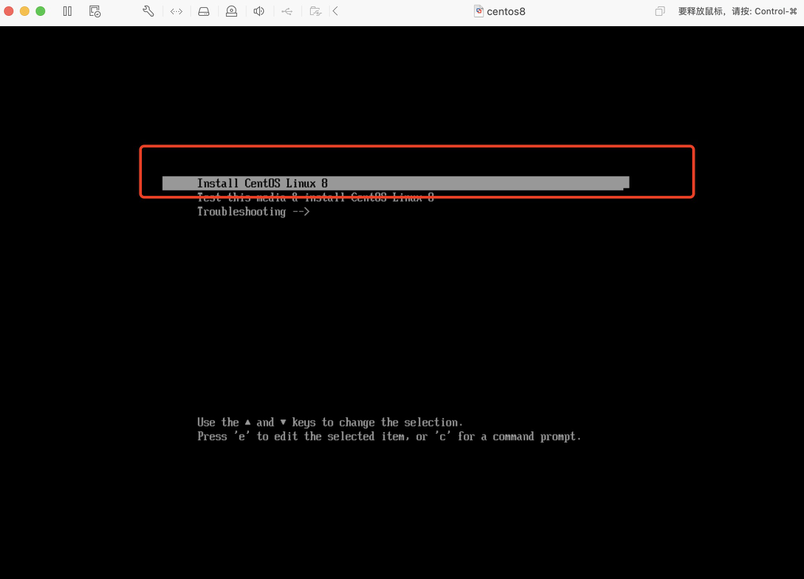
Task: Open virtual machine settings wrench icon
Action: [148, 11]
